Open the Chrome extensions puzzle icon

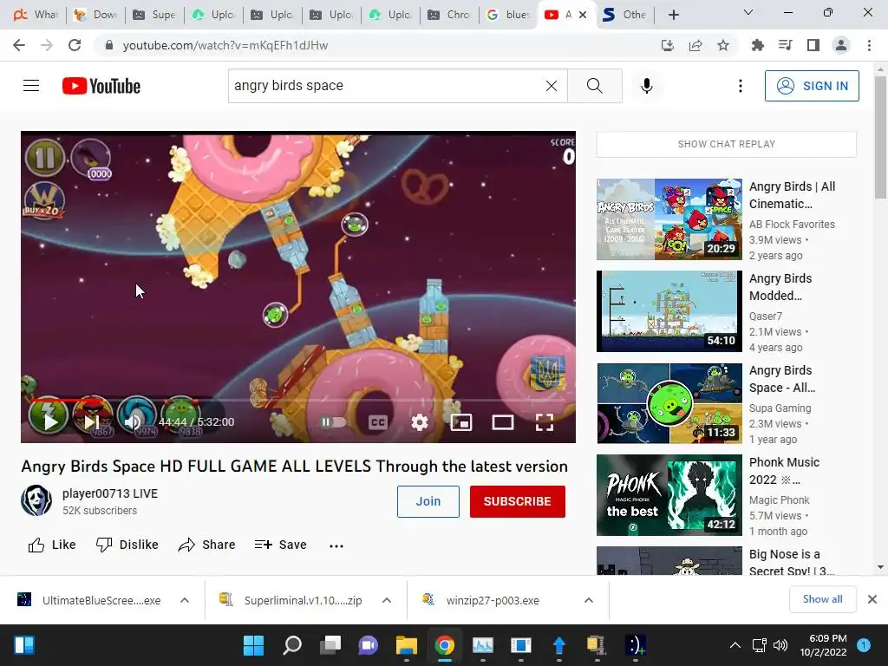pos(757,45)
